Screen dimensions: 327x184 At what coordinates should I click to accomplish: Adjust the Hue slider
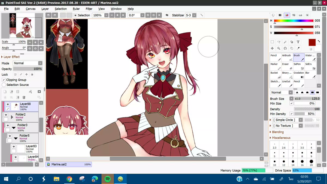(294, 21)
